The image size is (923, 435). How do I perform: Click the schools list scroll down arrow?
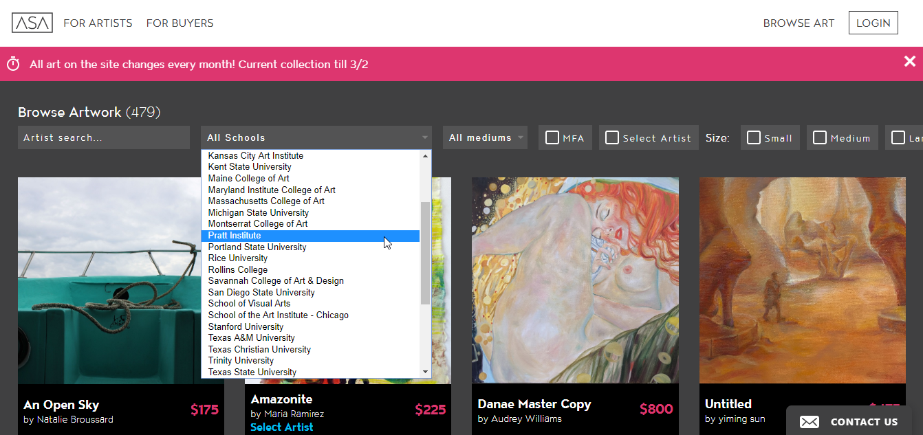click(x=425, y=372)
